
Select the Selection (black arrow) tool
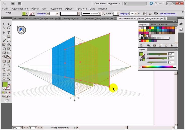tap(4, 24)
